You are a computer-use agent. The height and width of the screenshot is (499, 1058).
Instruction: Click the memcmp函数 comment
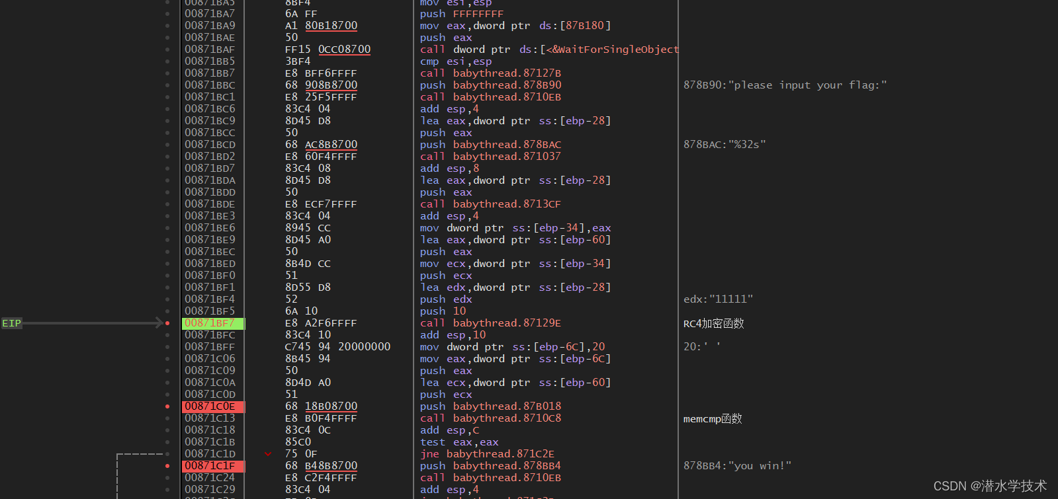pyautogui.click(x=713, y=418)
